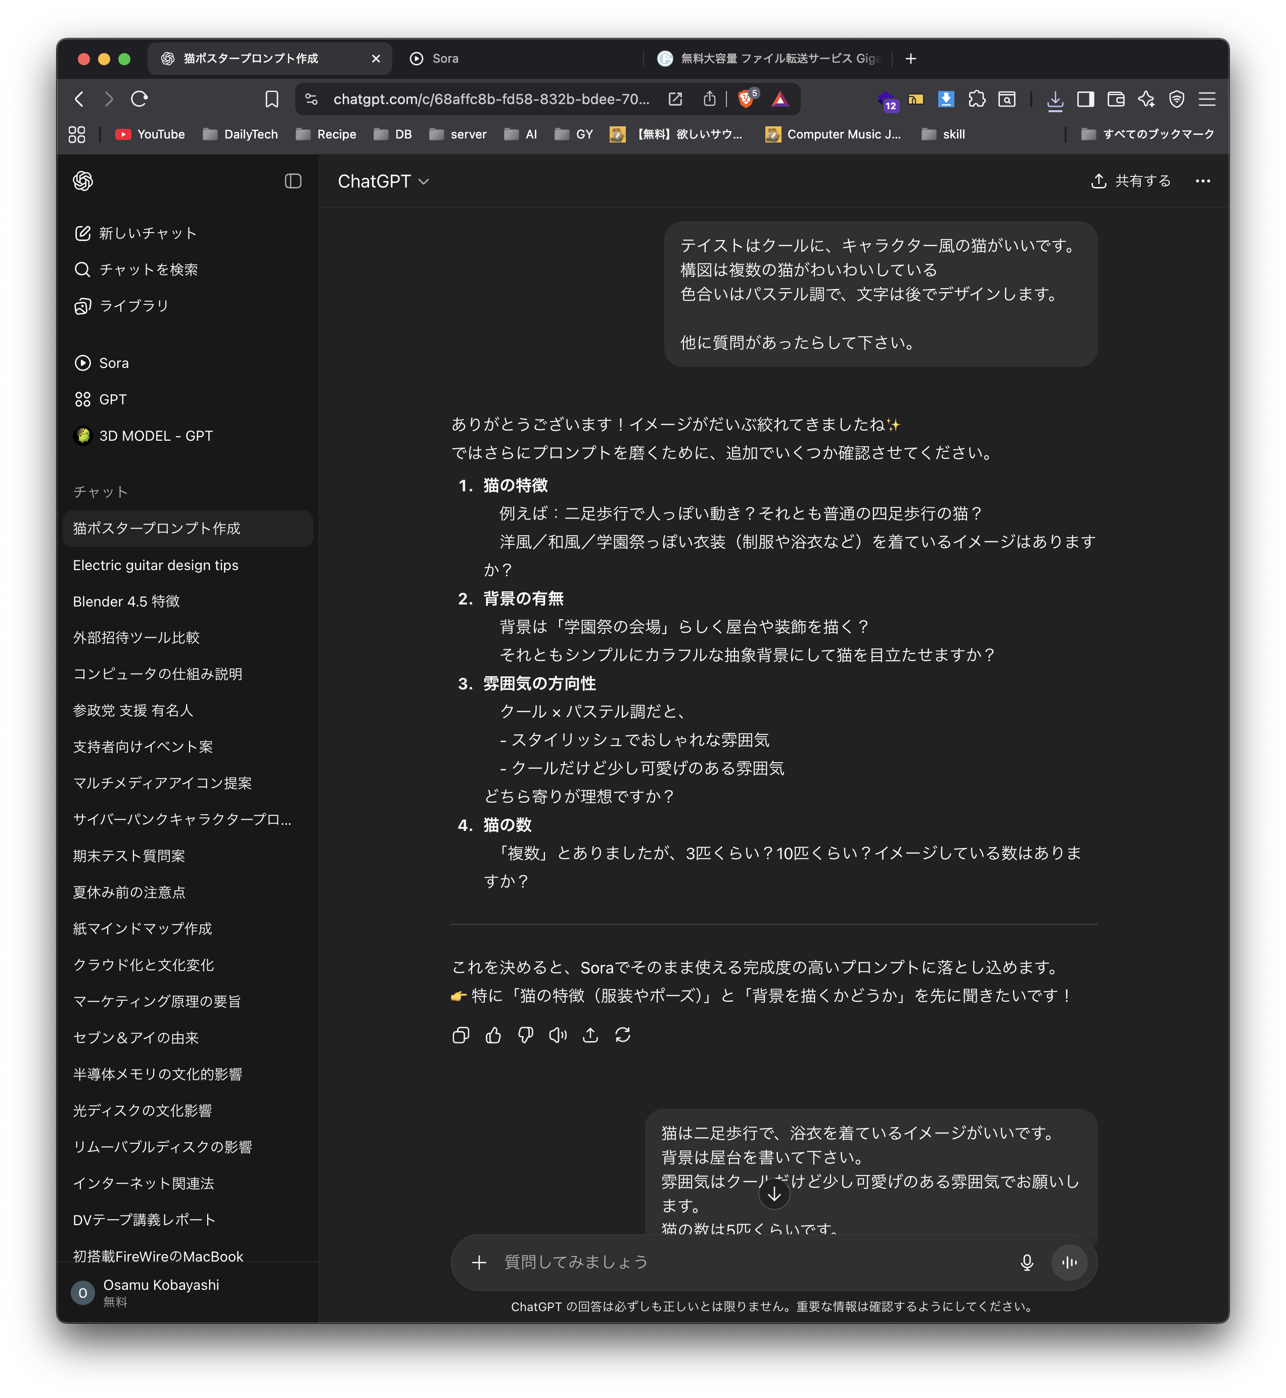Screen dimensions: 1286x1398
Task: Switch to the Sora browser tab
Action: [x=445, y=59]
